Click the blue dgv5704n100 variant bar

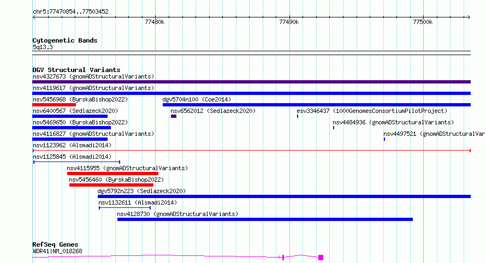click(317, 105)
